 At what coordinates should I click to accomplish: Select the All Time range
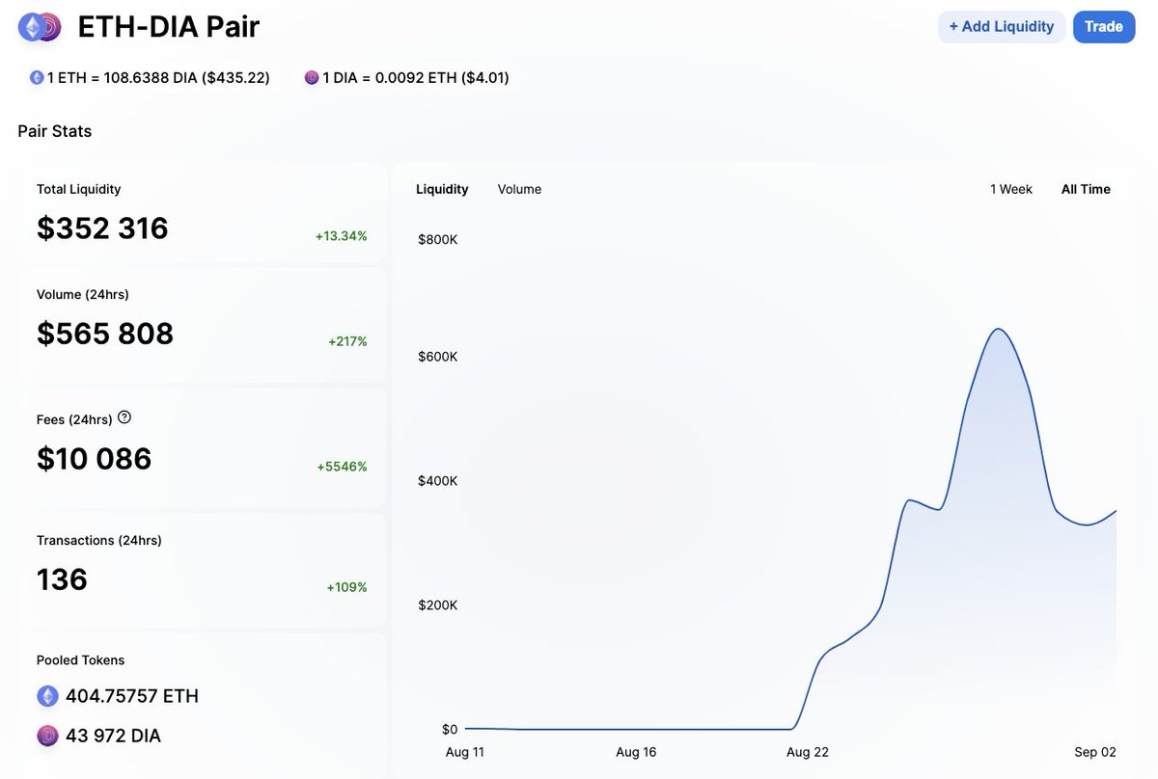[x=1086, y=189]
